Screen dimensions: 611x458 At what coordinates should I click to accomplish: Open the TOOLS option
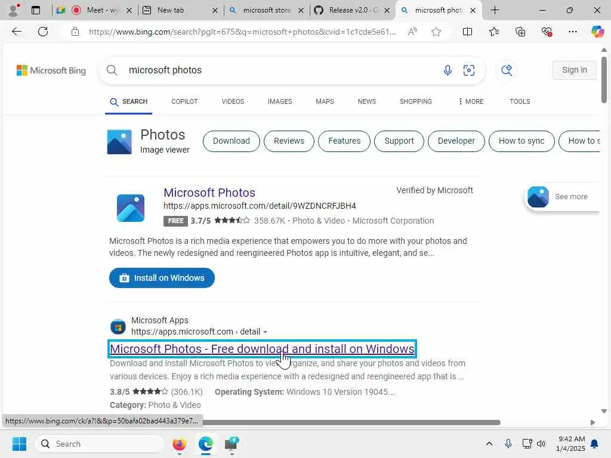click(x=520, y=101)
